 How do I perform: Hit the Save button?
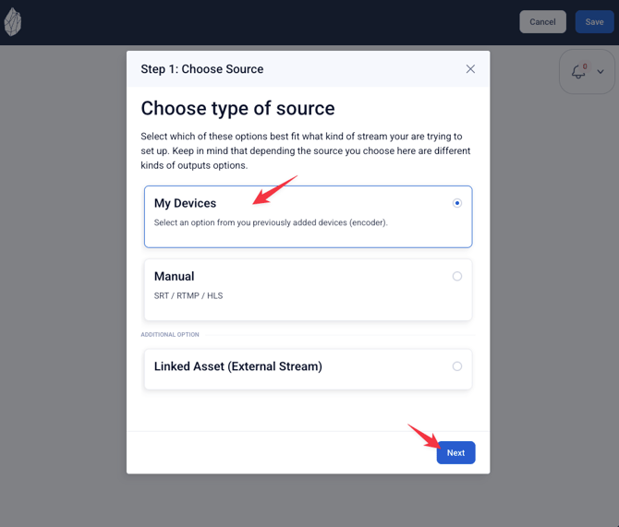pos(594,22)
